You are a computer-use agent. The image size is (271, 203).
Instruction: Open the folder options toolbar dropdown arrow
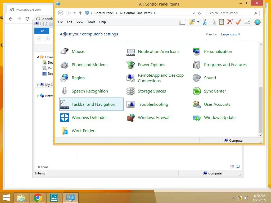coord(198,22)
